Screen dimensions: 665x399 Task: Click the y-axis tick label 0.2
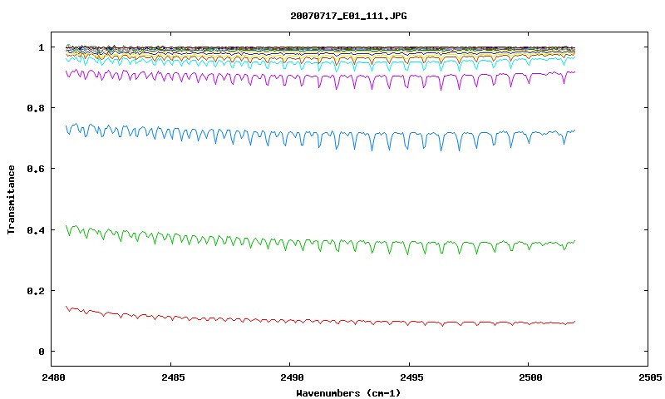35,291
